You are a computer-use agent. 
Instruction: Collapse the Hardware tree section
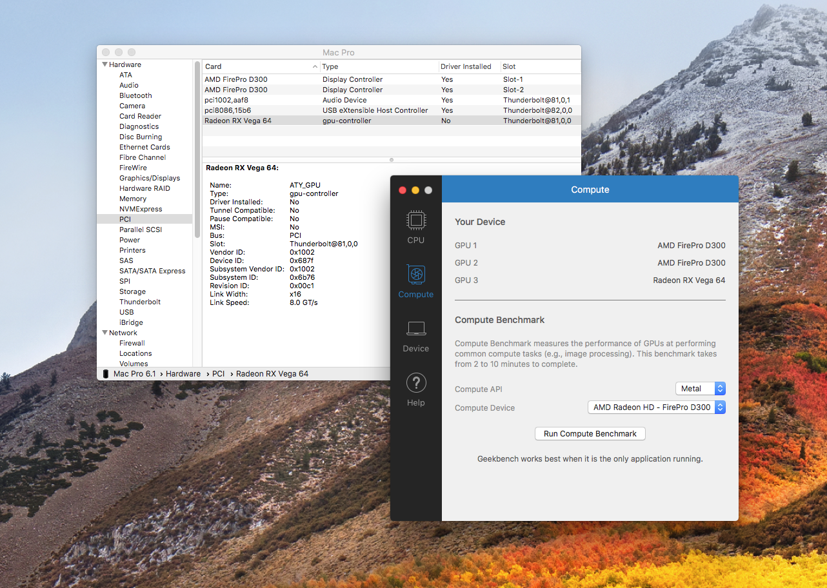(105, 64)
